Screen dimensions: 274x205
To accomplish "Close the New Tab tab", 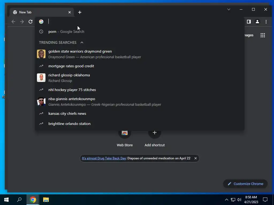I will (x=70, y=12).
